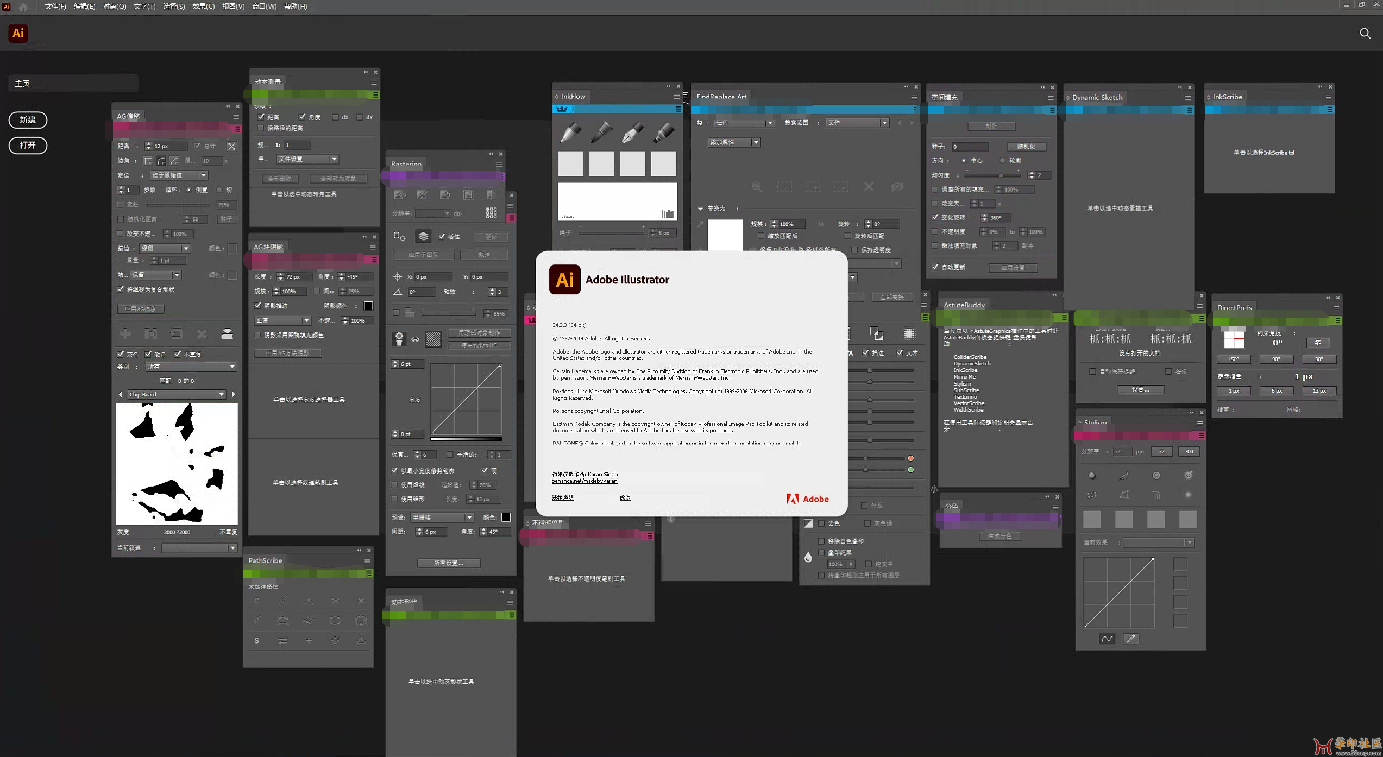Toggle the 阴影描边 checkbox in AG块阴影
The image size is (1383, 757).
(x=258, y=306)
